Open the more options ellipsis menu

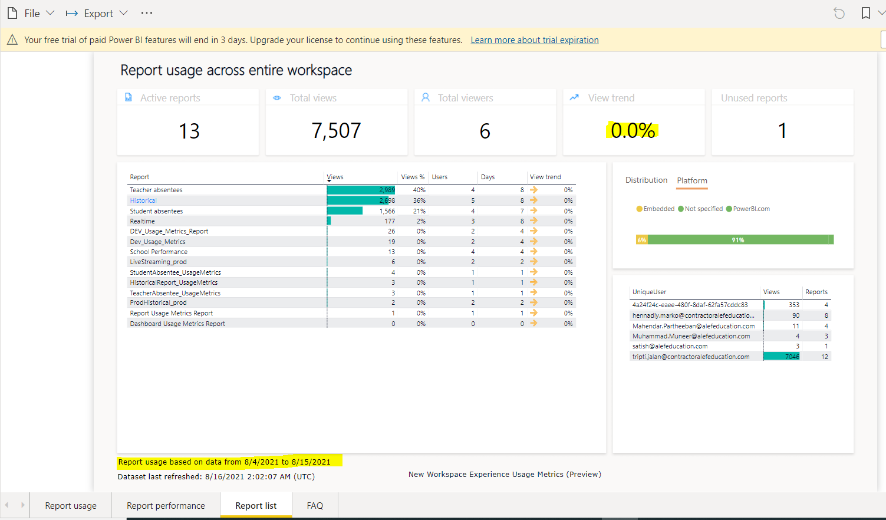147,13
